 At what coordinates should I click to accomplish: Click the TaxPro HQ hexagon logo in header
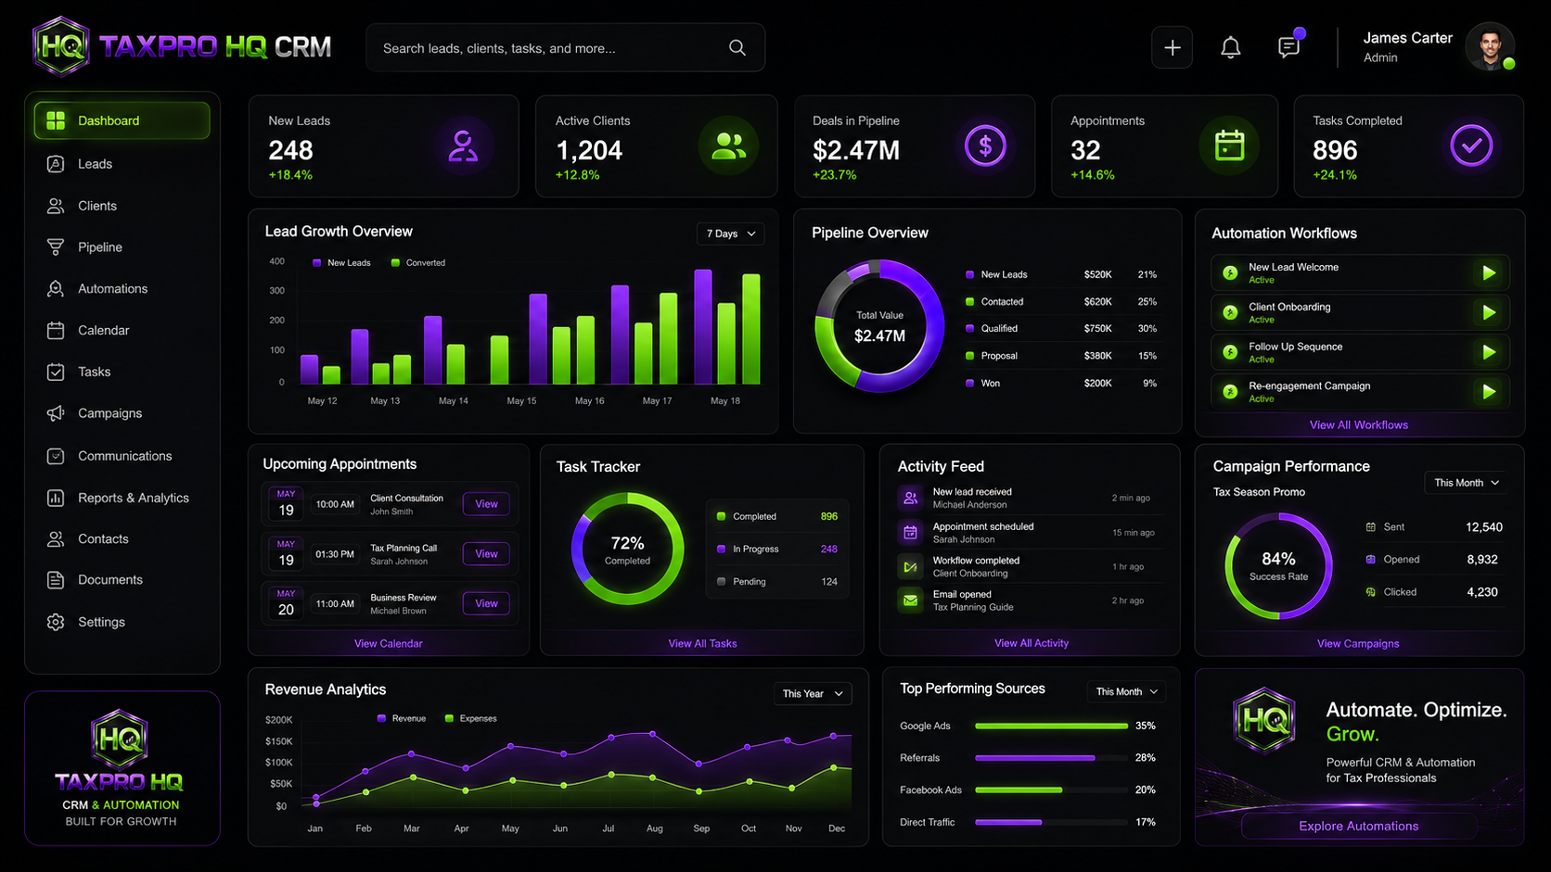[61, 45]
